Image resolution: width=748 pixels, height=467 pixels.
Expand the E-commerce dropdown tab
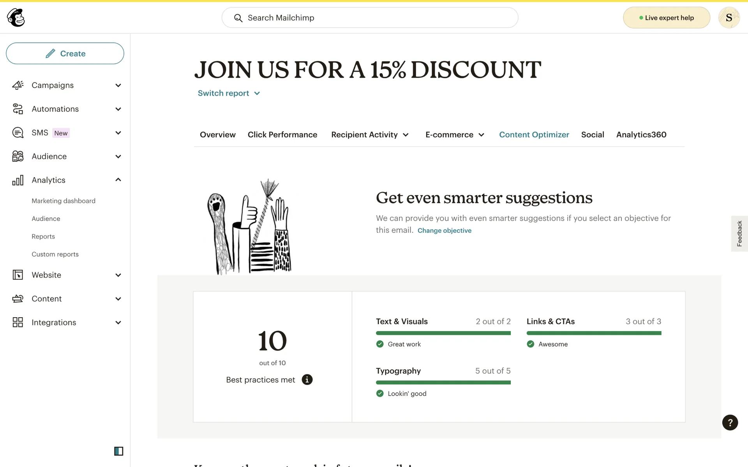pos(455,135)
